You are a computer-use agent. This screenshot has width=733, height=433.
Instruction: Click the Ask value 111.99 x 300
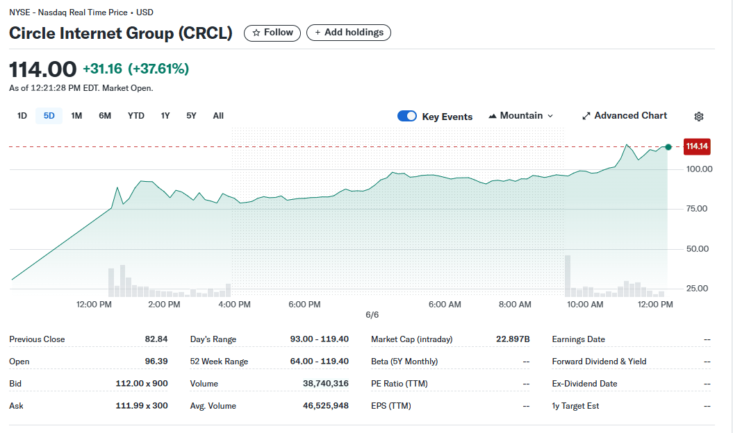[142, 406]
